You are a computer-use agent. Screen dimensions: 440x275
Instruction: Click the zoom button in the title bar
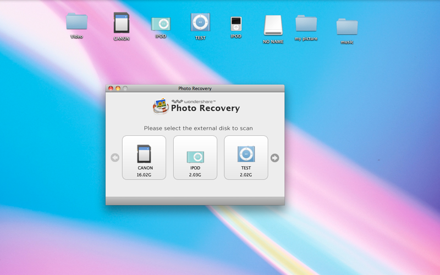tap(125, 89)
